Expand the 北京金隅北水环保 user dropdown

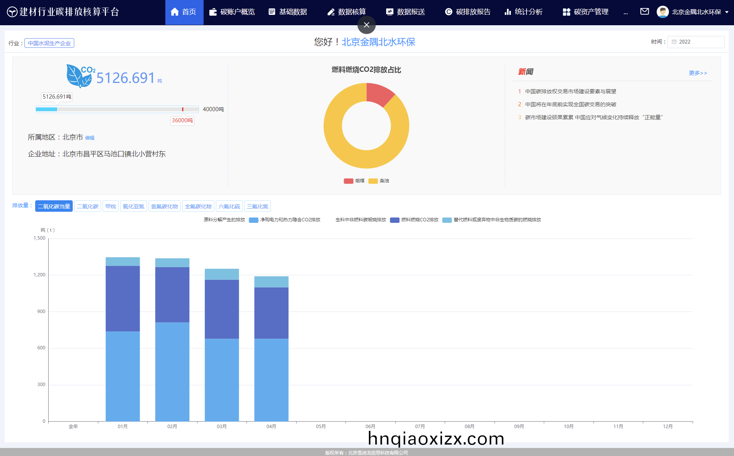point(696,12)
